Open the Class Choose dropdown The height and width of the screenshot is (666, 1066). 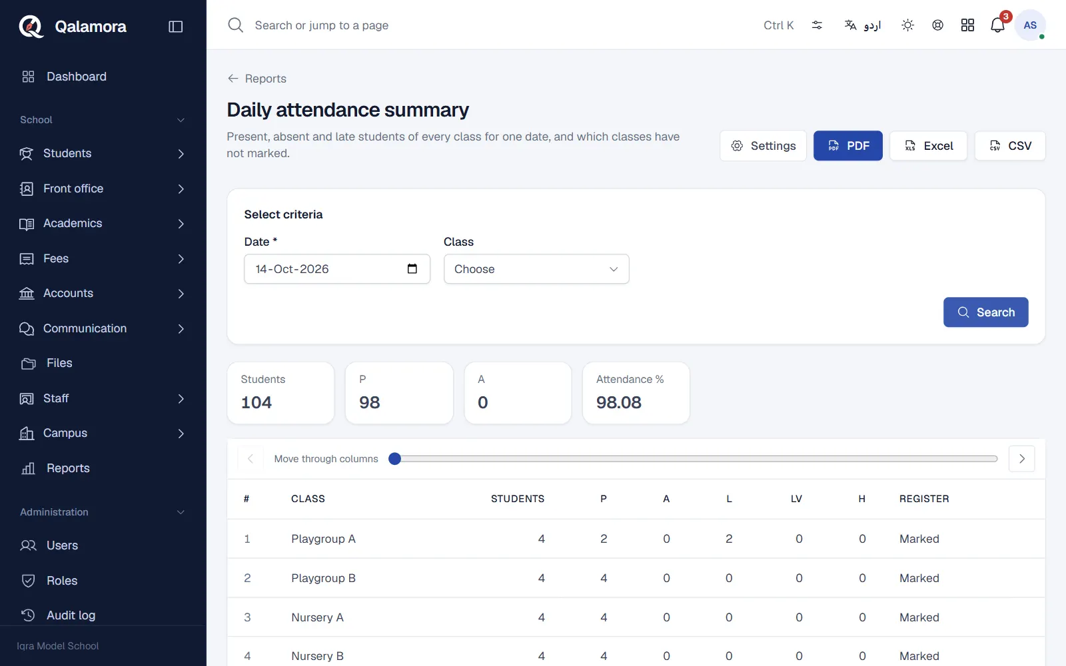[x=536, y=269]
